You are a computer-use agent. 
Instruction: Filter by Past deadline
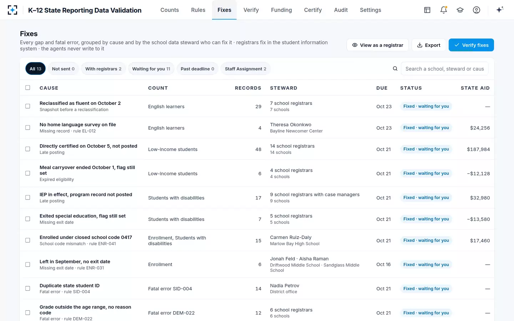click(x=197, y=69)
